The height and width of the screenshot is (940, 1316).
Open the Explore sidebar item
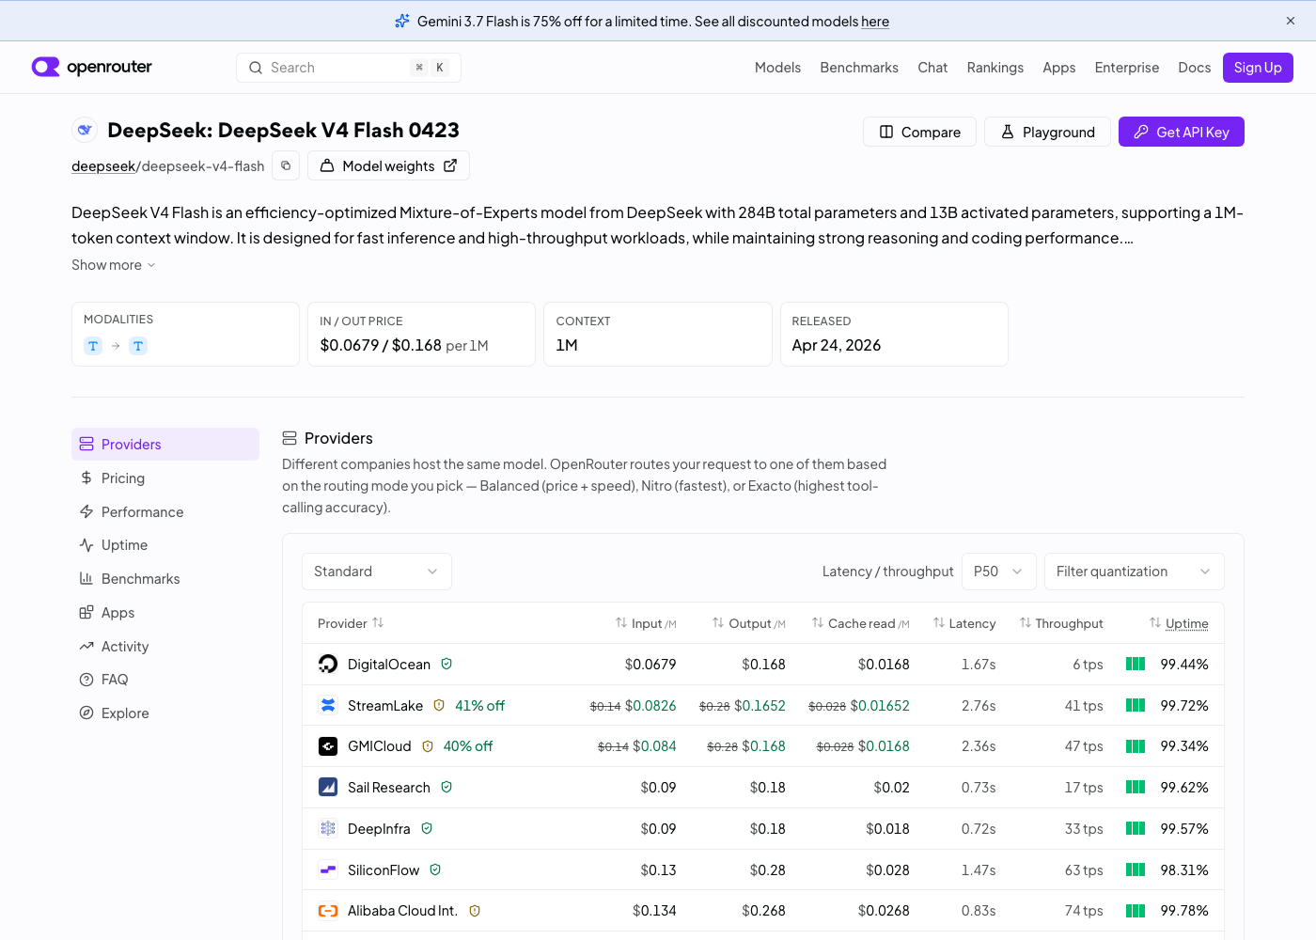(x=165, y=713)
